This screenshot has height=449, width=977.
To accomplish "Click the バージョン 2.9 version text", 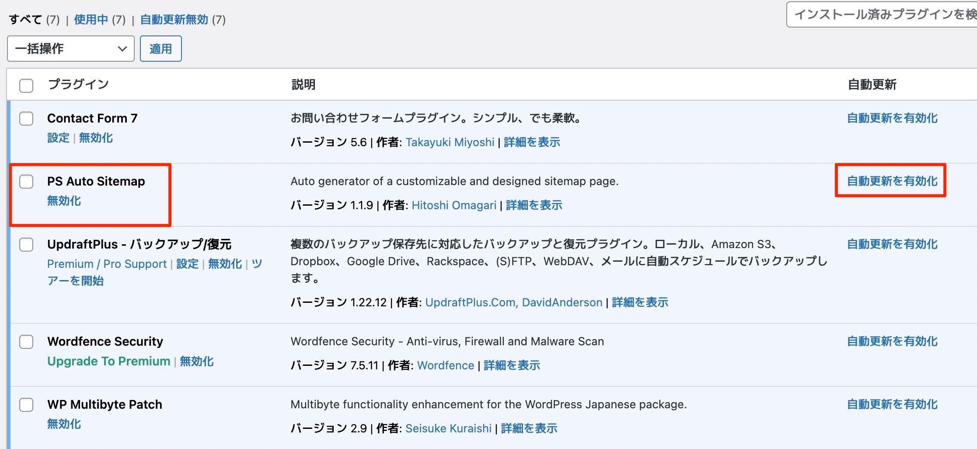I will [x=329, y=428].
